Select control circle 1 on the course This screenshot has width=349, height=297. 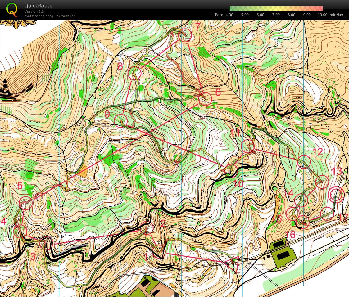(x=159, y=250)
